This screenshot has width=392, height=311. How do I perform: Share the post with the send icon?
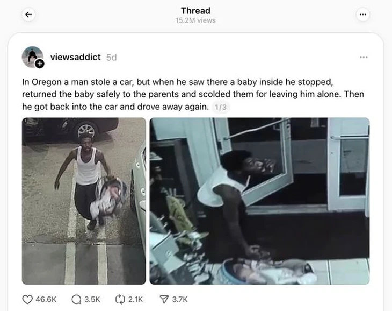(x=164, y=300)
